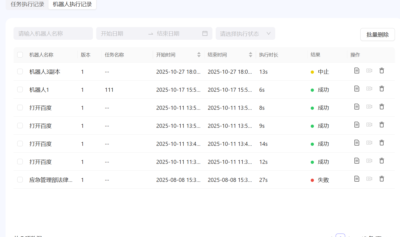
Task: Open log for 机器人3副本 record
Action: click(x=357, y=71)
